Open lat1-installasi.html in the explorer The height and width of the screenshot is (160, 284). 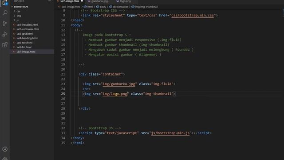[27, 25]
